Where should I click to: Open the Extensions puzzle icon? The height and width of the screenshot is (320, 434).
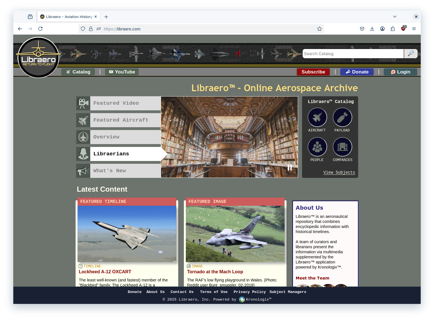point(393,29)
